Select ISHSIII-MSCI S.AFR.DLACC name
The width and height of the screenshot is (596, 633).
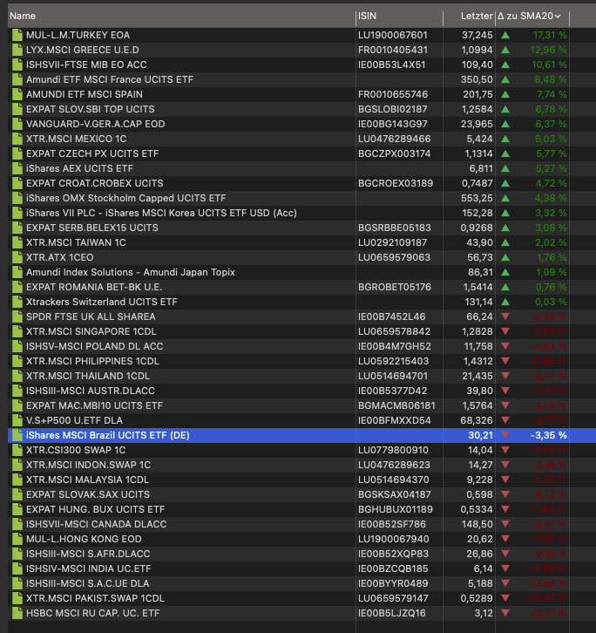coord(88,554)
